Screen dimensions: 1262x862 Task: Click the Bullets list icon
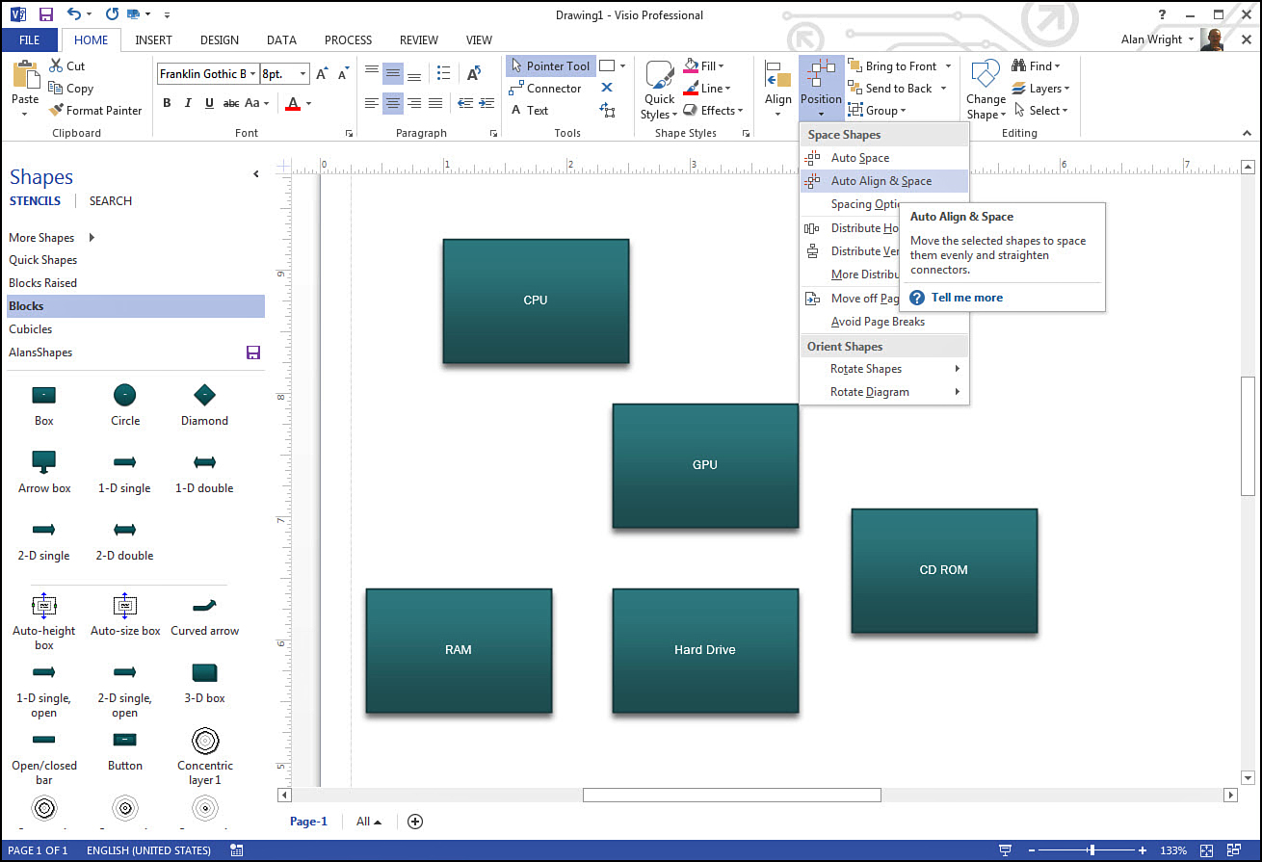pos(443,73)
